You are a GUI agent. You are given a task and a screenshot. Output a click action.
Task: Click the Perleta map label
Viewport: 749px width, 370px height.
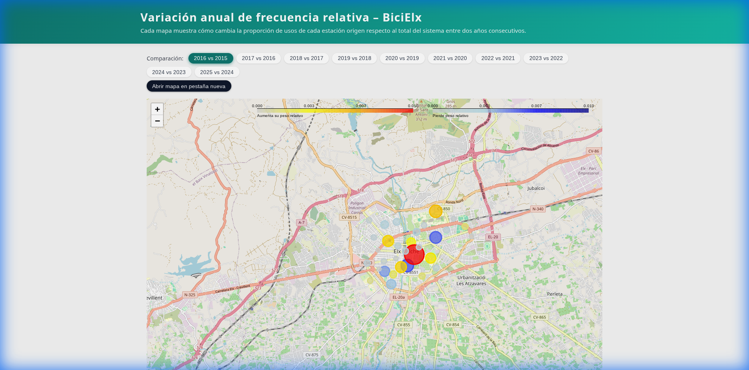pyautogui.click(x=555, y=294)
